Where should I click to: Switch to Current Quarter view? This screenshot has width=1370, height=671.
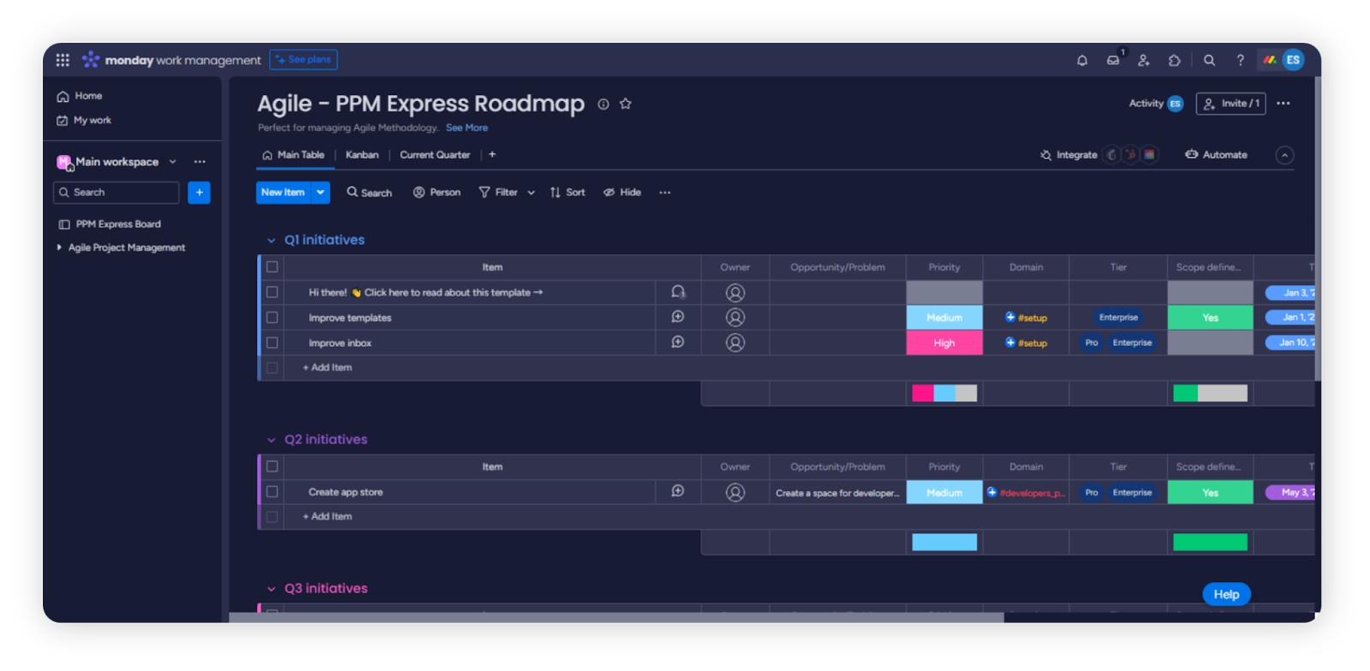click(435, 155)
